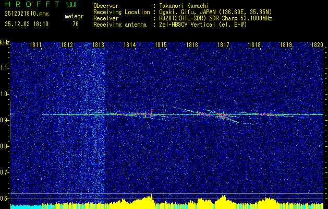Click the 1814 time marker
This screenshot has width=328, height=209.
click(x=130, y=44)
